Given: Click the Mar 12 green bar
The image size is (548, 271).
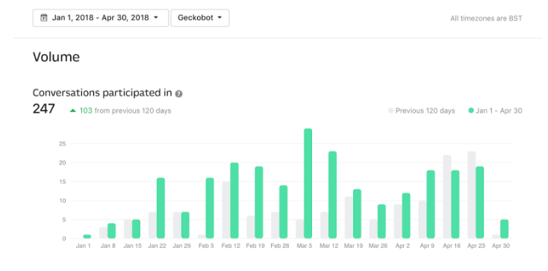Looking at the screenshot, I should pyautogui.click(x=332, y=195).
